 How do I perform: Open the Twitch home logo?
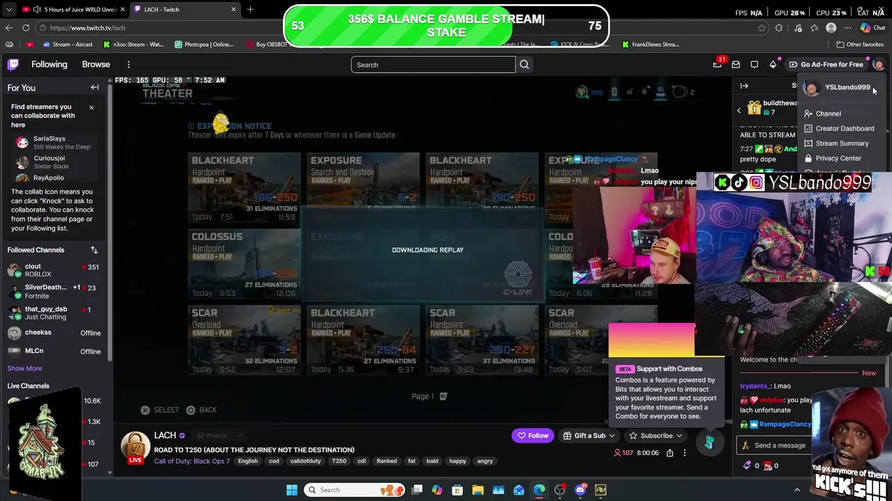pyautogui.click(x=13, y=65)
